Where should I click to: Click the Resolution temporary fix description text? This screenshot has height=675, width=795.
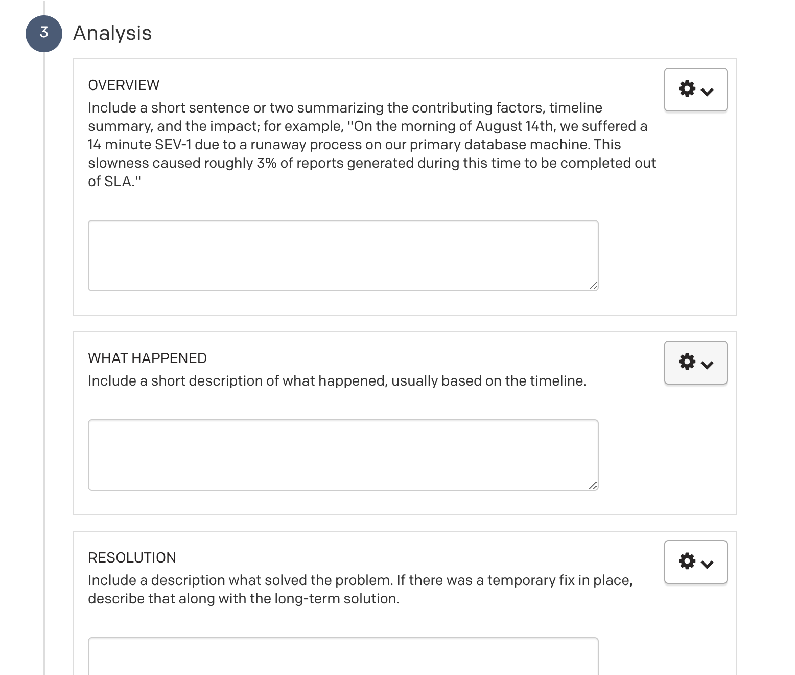coord(360,589)
